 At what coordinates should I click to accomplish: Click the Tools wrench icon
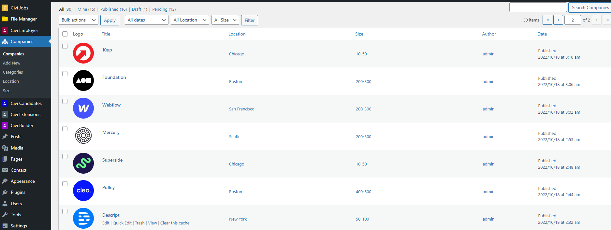tap(5, 215)
